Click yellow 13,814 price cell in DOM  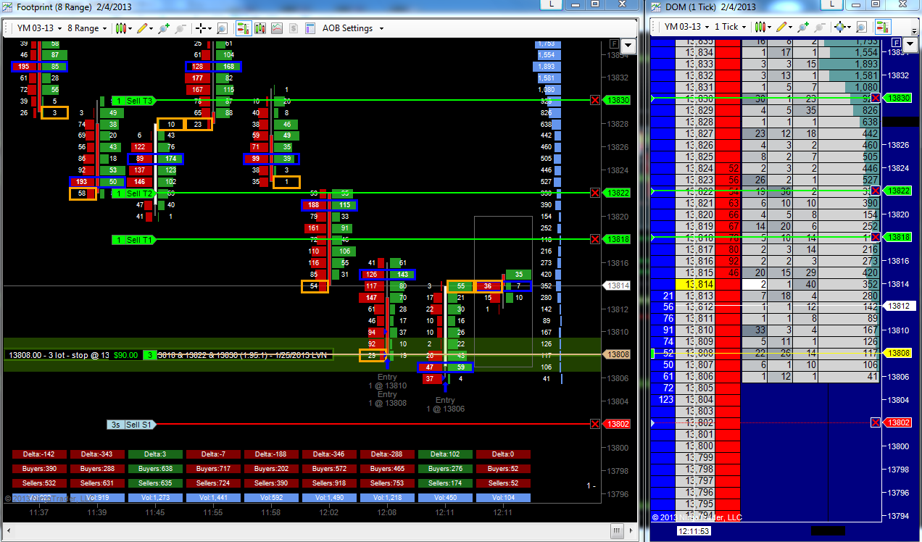[695, 285]
